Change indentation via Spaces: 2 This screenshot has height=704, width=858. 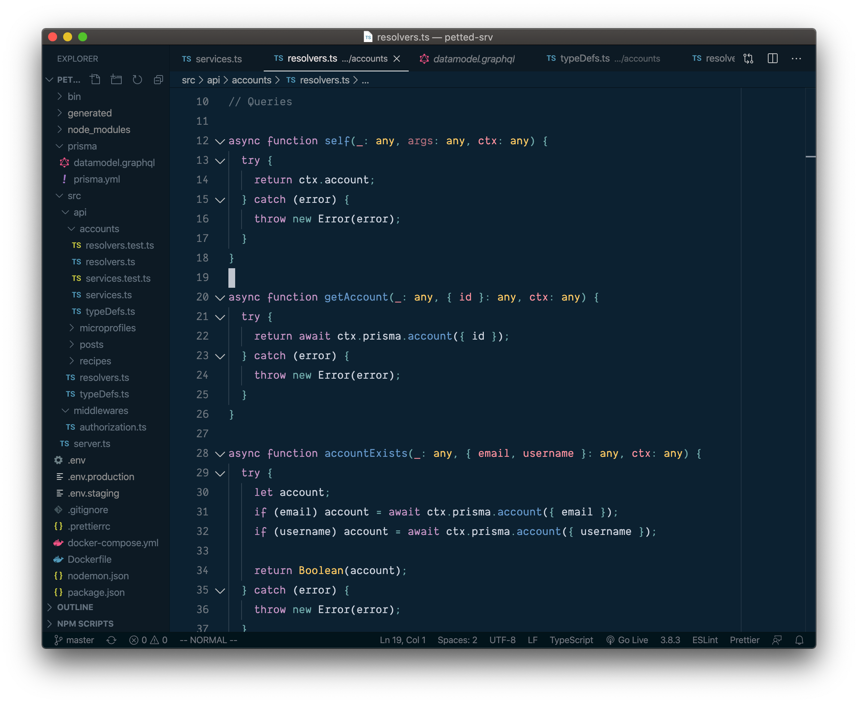coord(458,640)
